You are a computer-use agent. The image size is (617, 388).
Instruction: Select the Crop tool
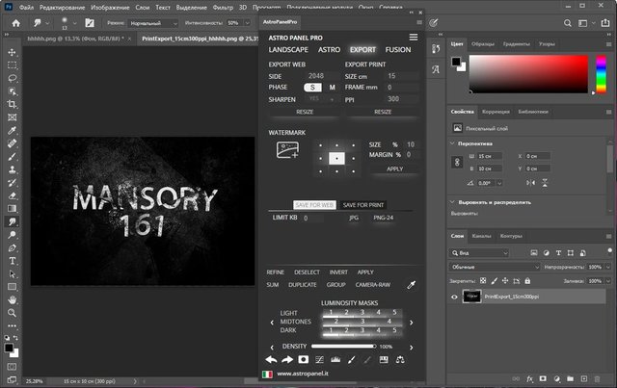point(13,104)
